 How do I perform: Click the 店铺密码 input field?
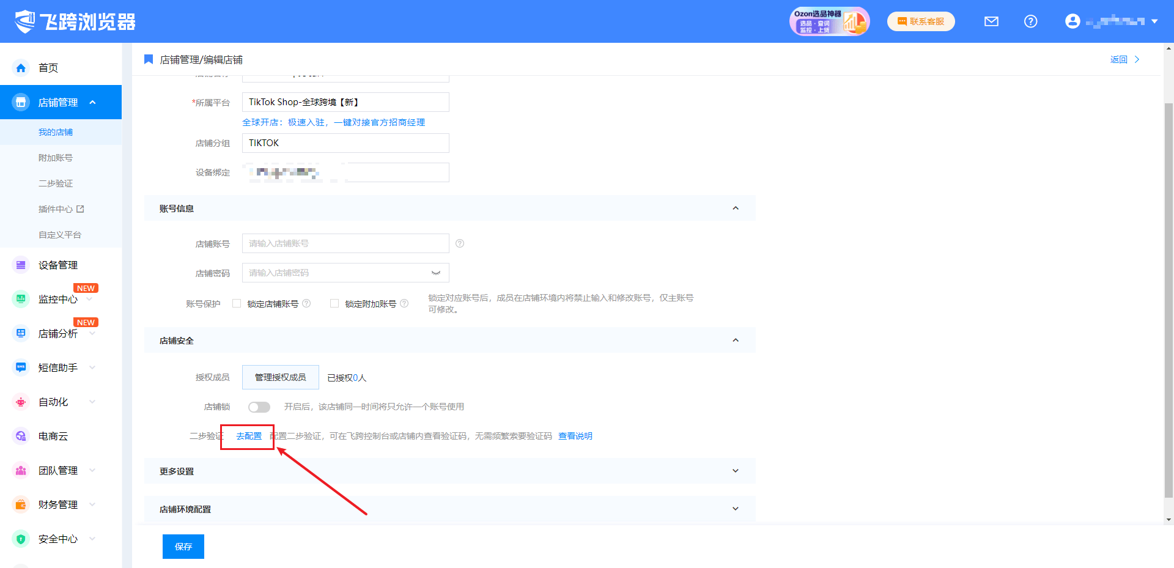coord(345,273)
